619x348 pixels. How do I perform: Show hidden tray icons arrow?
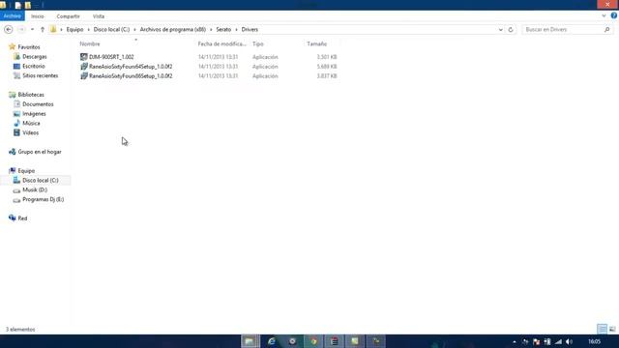(x=514, y=341)
